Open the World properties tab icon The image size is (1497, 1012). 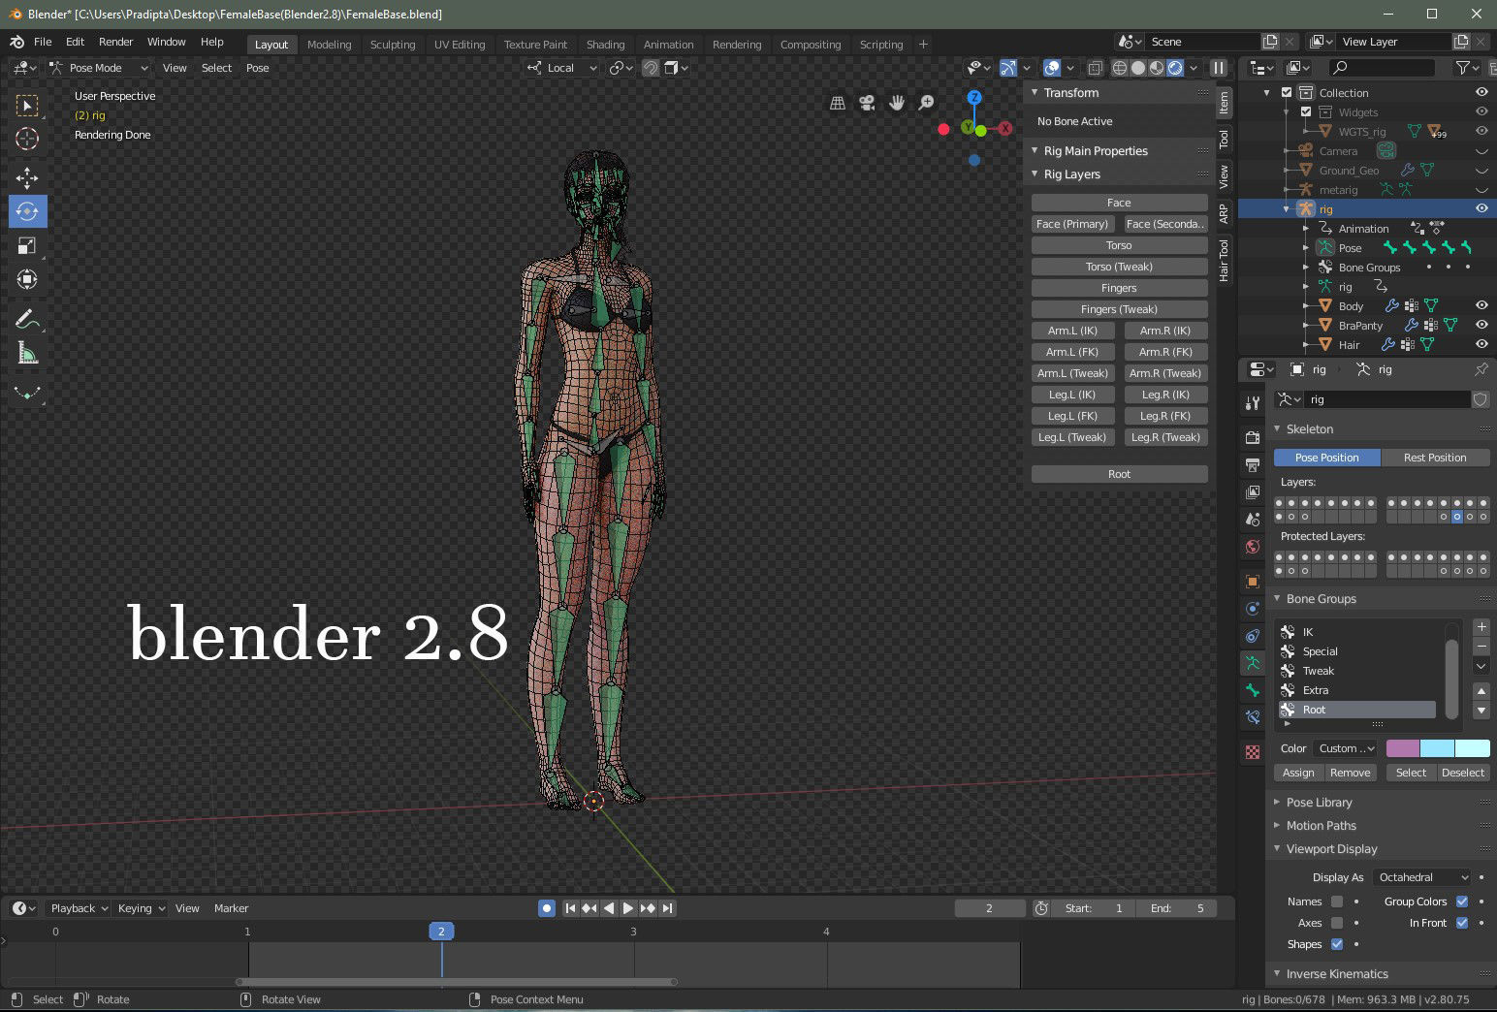coord(1253,547)
